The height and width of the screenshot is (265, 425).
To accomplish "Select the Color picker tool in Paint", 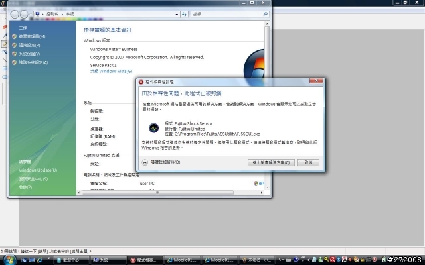I will [x=5, y=35].
